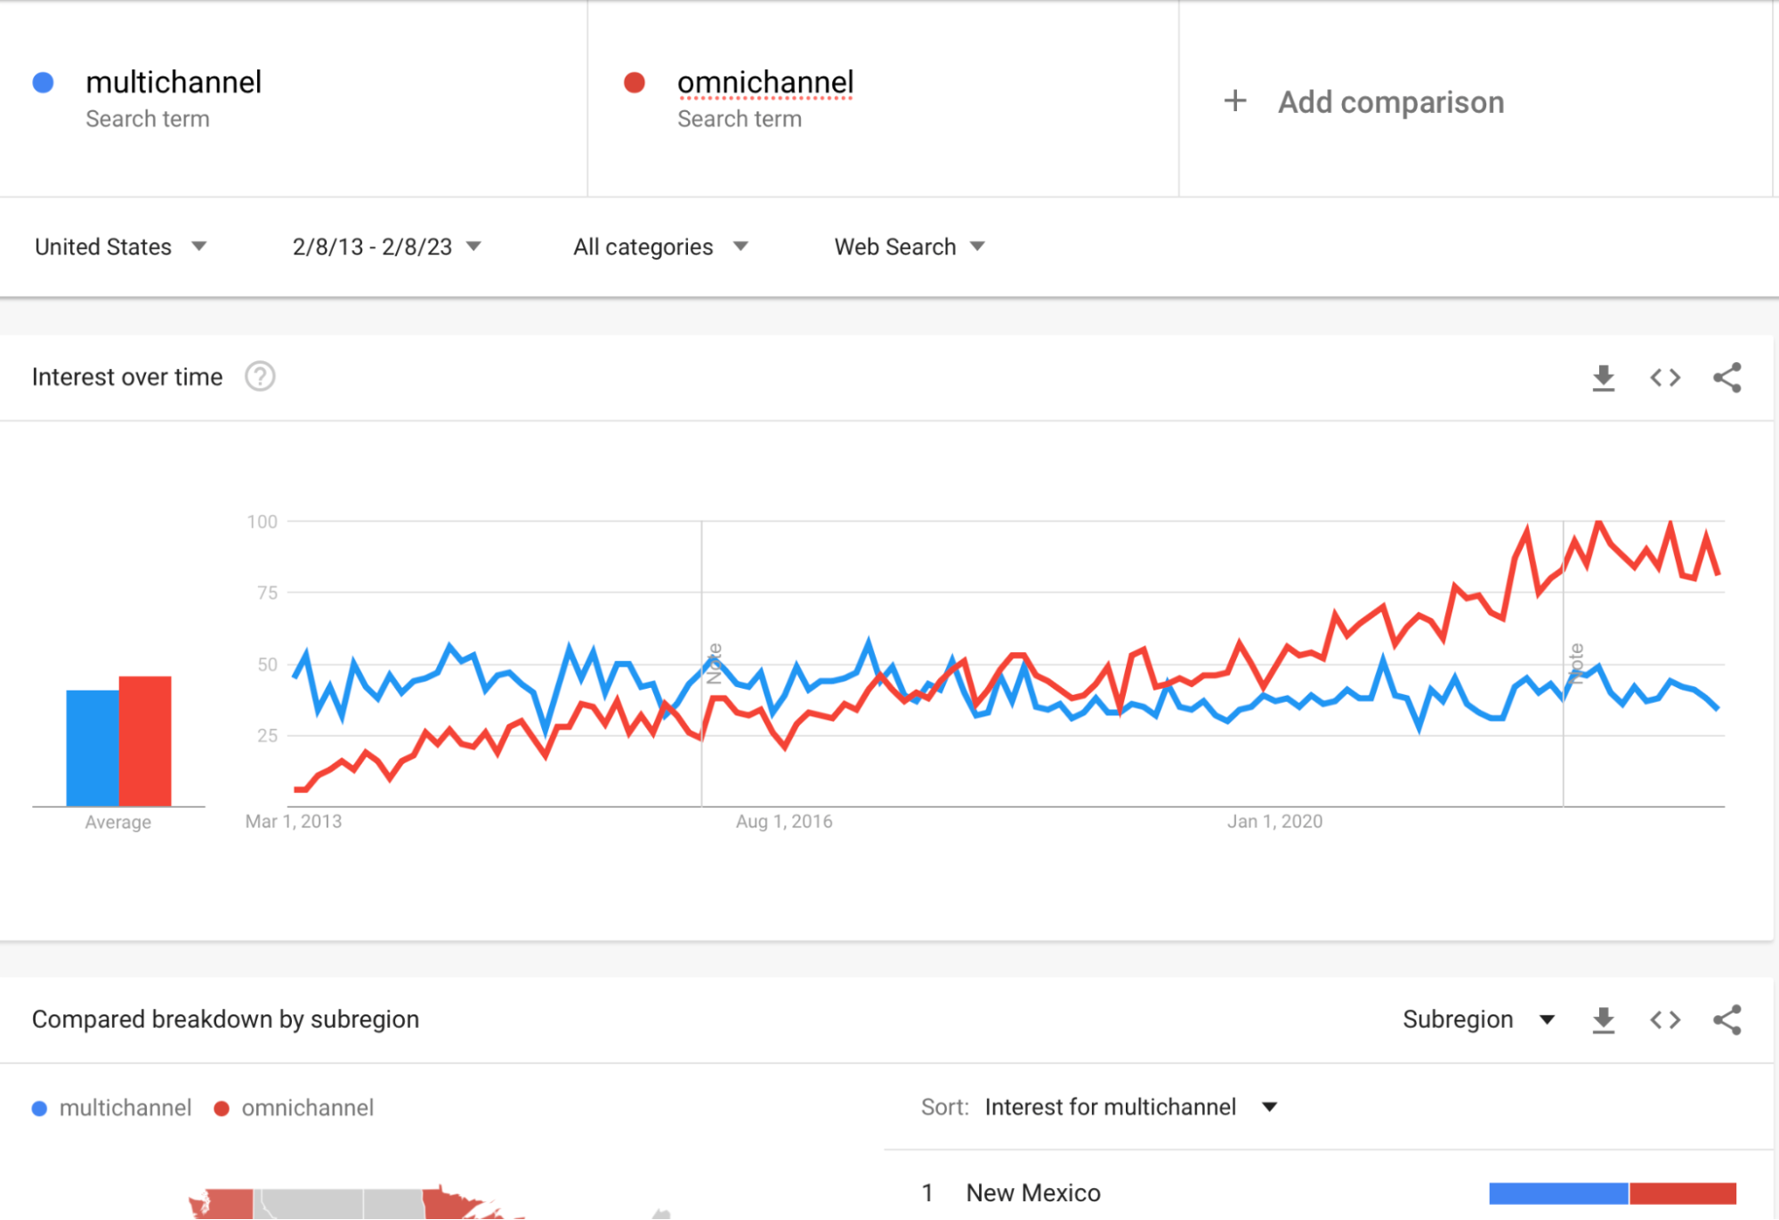The width and height of the screenshot is (1779, 1220).
Task: Open the 2/8/13 - 2/8/23 date range dropdown
Action: click(x=386, y=246)
